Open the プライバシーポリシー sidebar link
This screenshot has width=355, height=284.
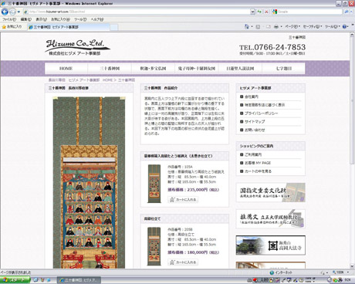(259, 113)
